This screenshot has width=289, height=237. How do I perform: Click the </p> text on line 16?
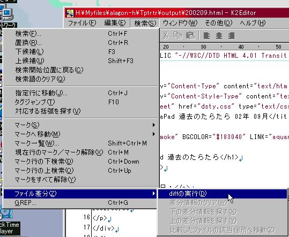100,218
